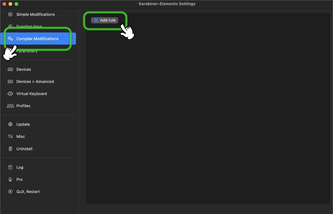Click the globe icon beside Update
Screen dimensions: 333x214
(10, 124)
